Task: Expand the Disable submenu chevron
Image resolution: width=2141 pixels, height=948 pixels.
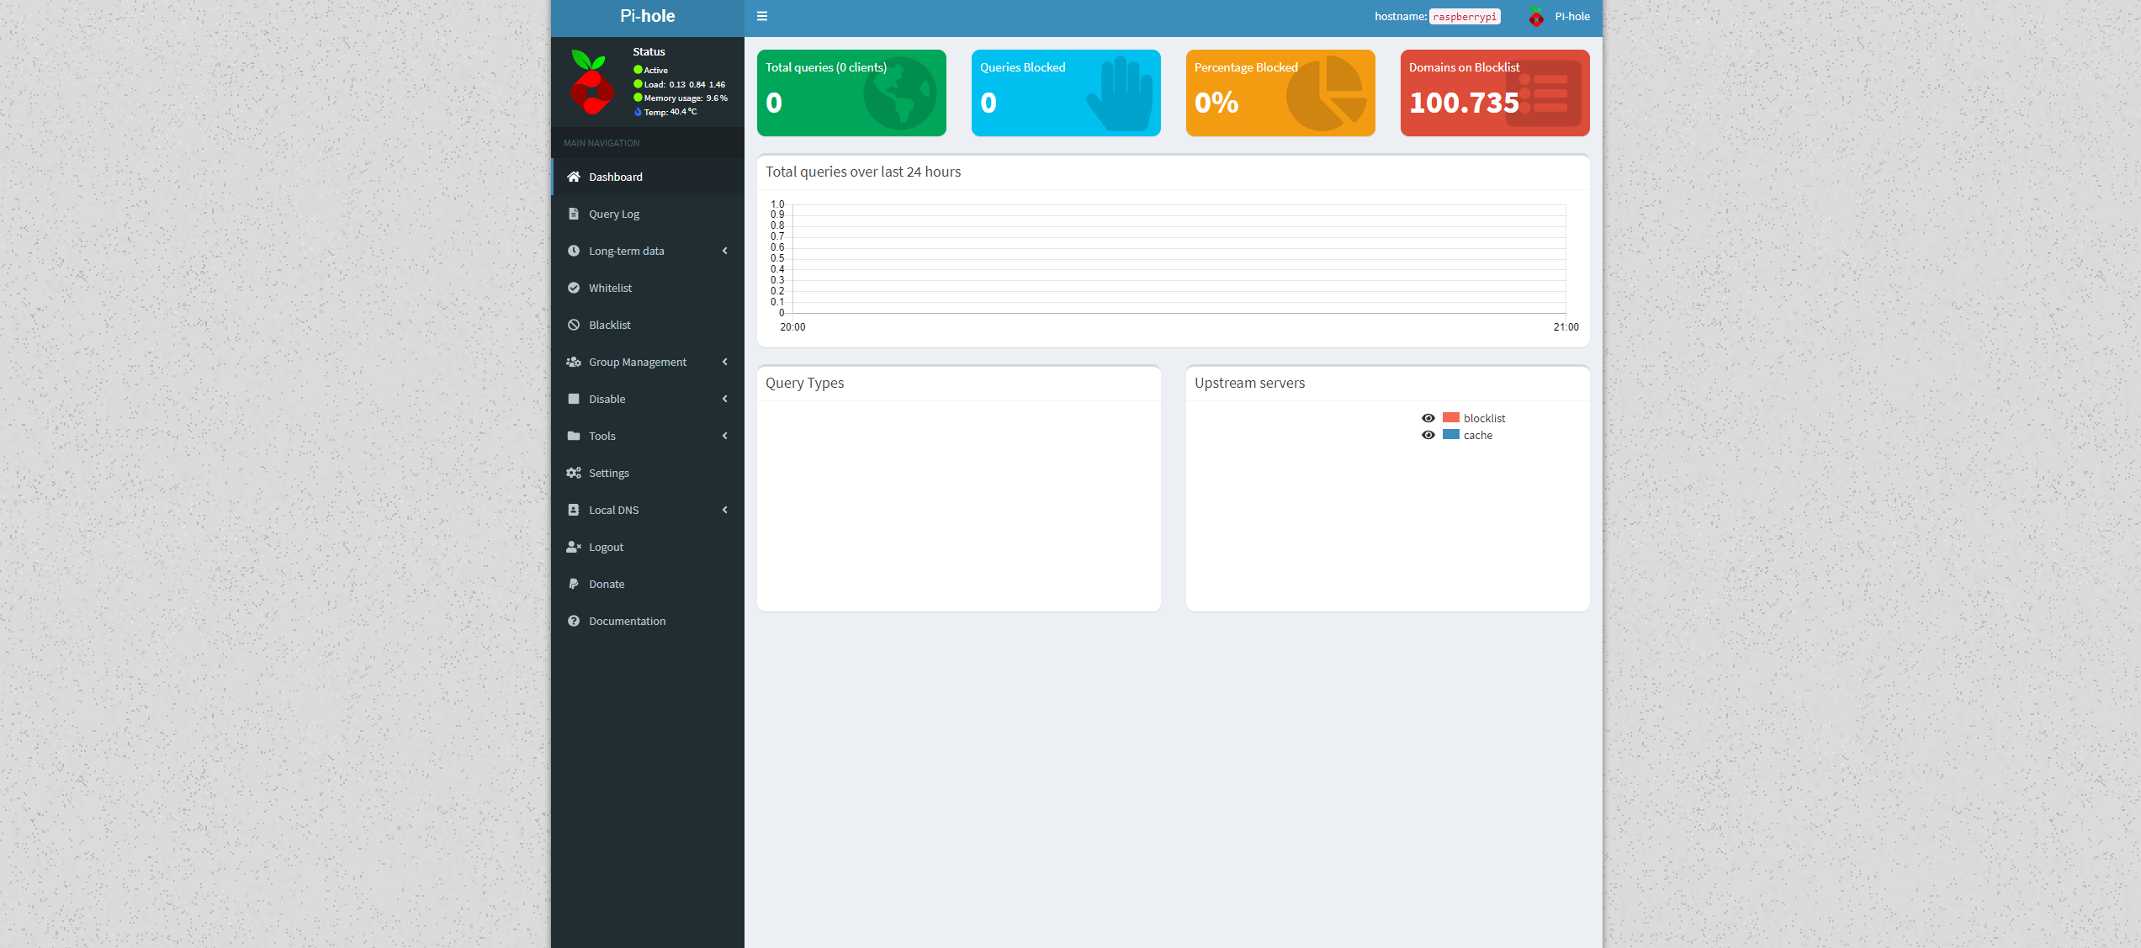Action: pos(725,399)
